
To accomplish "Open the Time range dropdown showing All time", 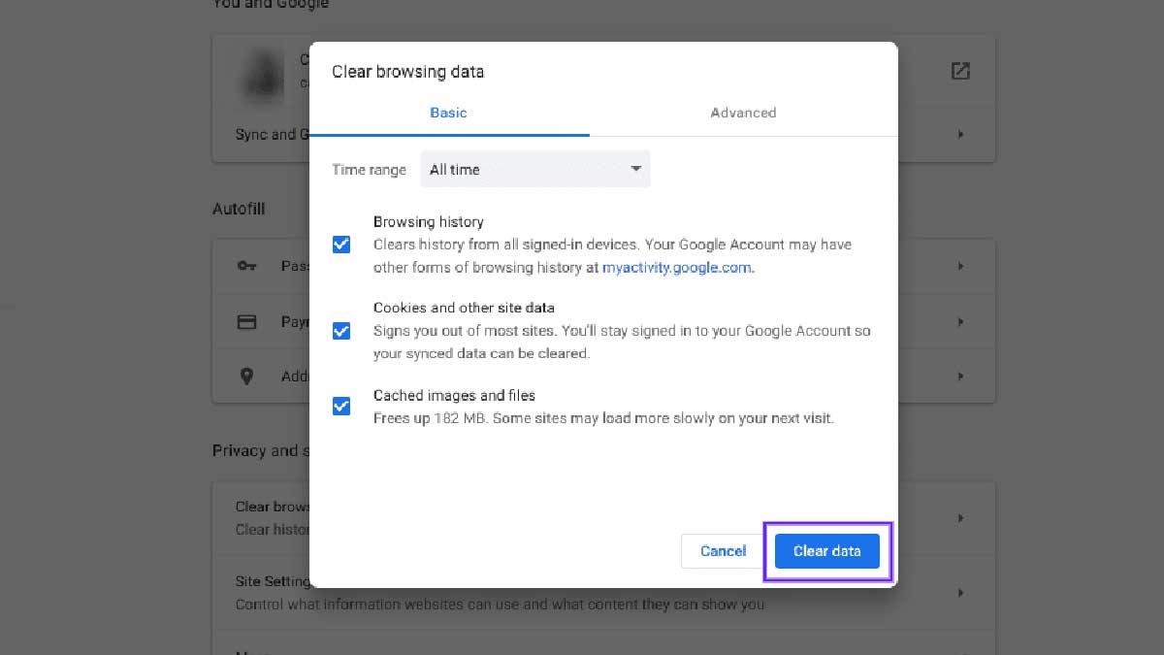I will 535,170.
